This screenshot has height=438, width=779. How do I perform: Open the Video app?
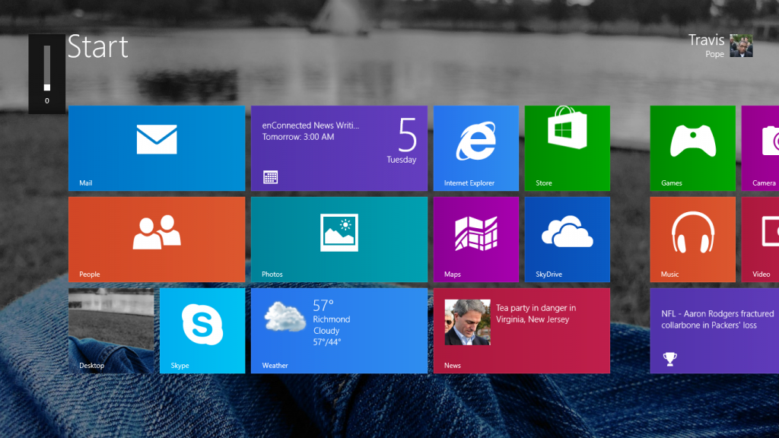[765, 240]
